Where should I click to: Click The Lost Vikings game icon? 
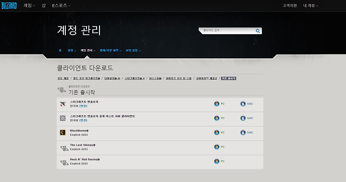[x=64, y=148]
